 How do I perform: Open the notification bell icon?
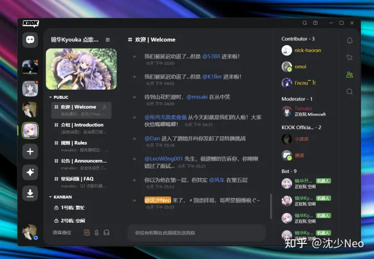(x=350, y=40)
